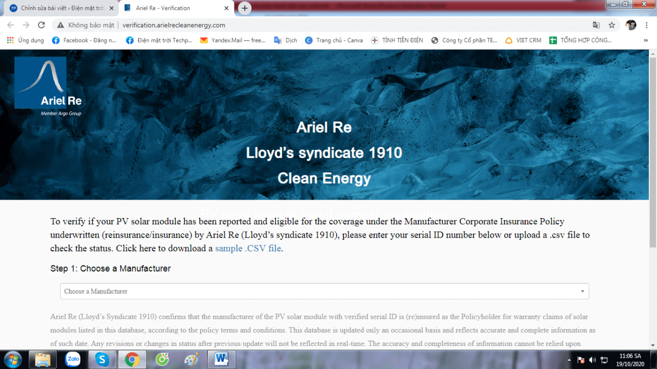Viewport: 657px width, 369px height.
Task: Open a new tab with plus button
Action: click(x=245, y=8)
